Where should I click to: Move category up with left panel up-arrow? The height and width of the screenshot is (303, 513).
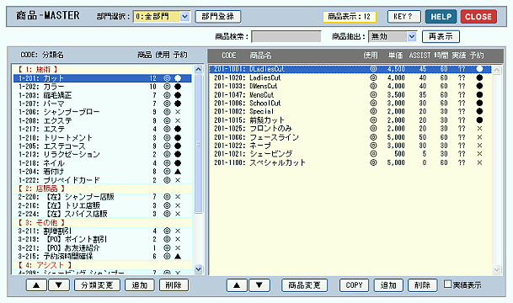(36, 285)
